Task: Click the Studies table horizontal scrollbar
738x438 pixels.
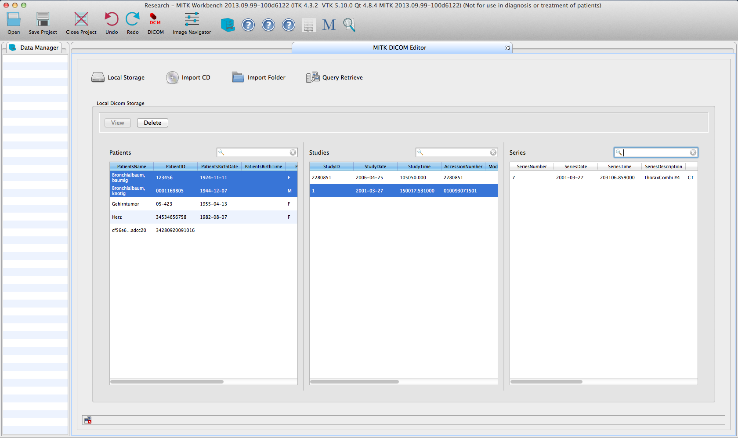Action: 355,382
